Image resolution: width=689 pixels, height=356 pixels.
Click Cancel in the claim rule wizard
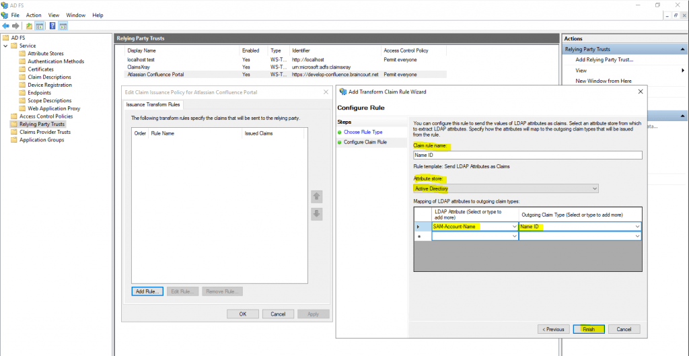tap(624, 329)
